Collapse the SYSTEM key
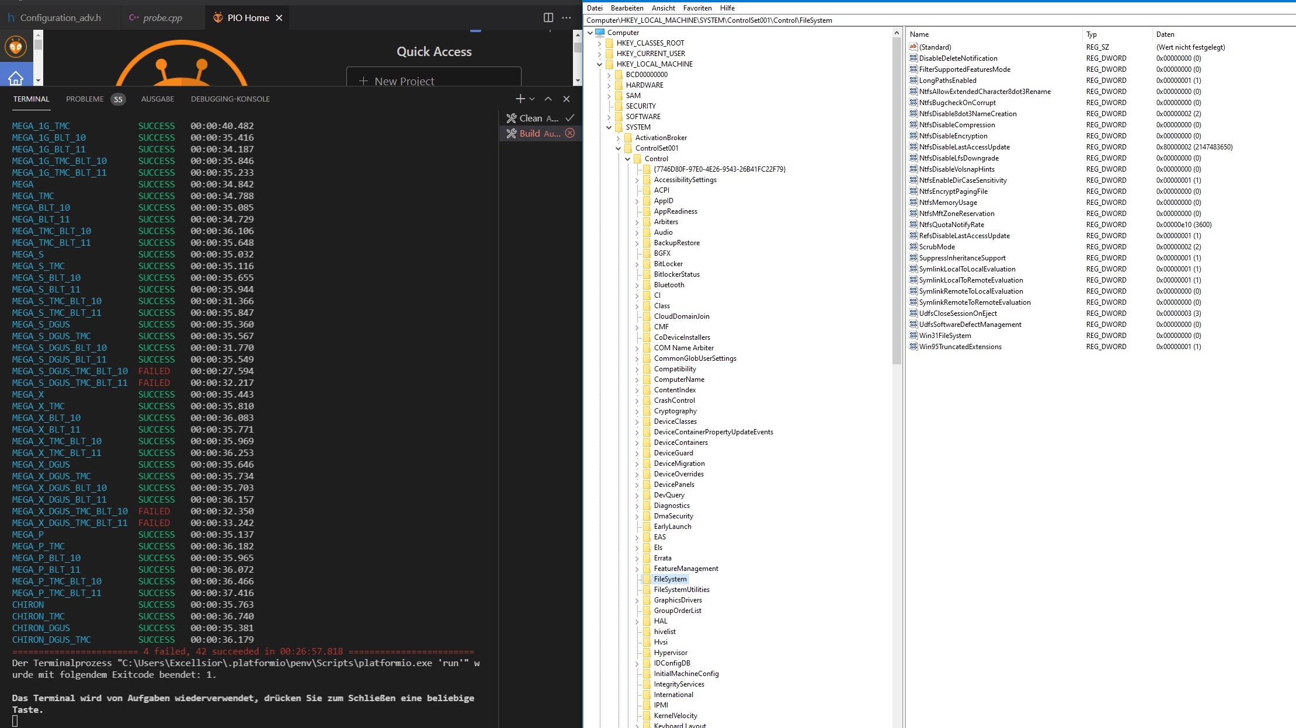 [x=609, y=127]
